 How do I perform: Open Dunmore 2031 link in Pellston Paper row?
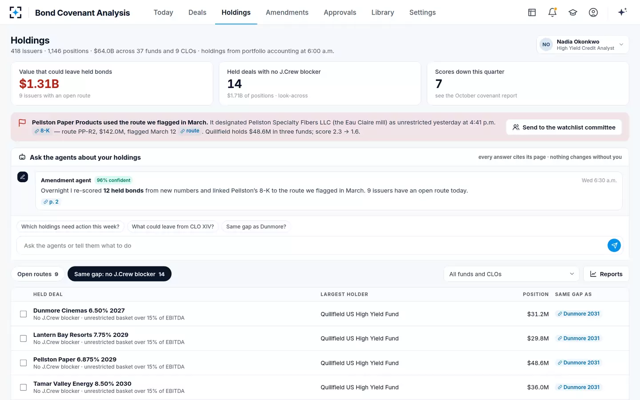[579, 363]
